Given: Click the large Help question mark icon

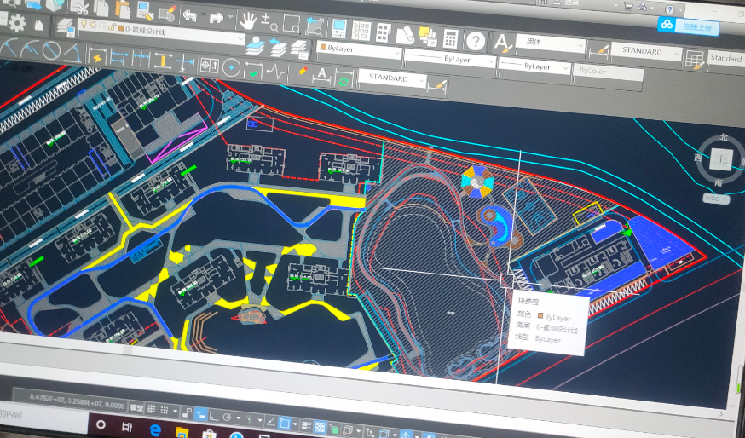Looking at the screenshot, I should pyautogui.click(x=476, y=41).
